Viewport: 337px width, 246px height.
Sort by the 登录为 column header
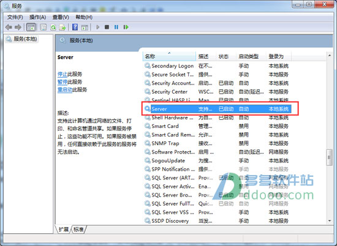pos(279,56)
